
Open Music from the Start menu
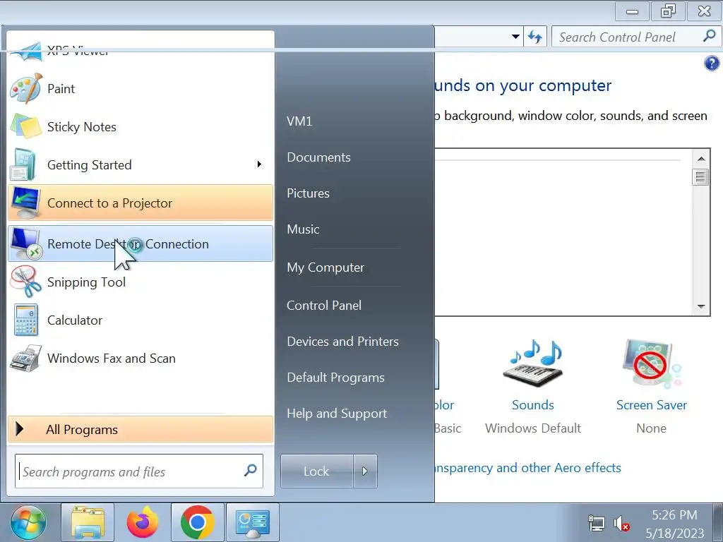(303, 229)
